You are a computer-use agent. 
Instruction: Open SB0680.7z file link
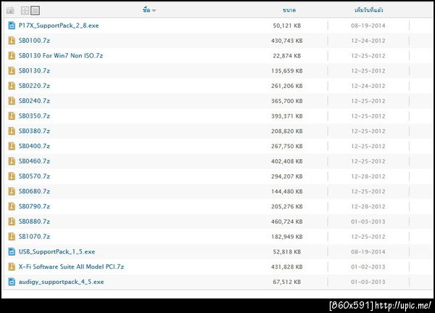34,191
